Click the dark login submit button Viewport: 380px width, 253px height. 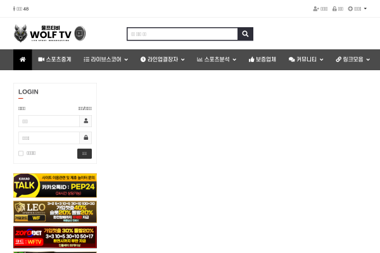pos(85,154)
